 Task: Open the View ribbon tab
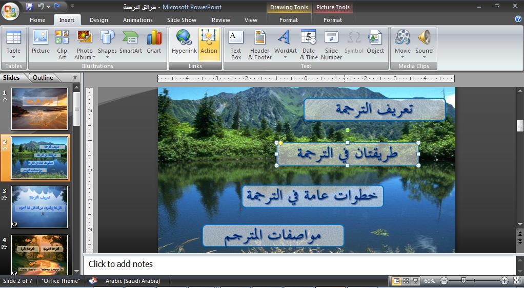click(251, 20)
